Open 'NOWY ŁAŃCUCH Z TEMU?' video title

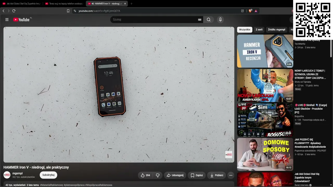point(310,74)
